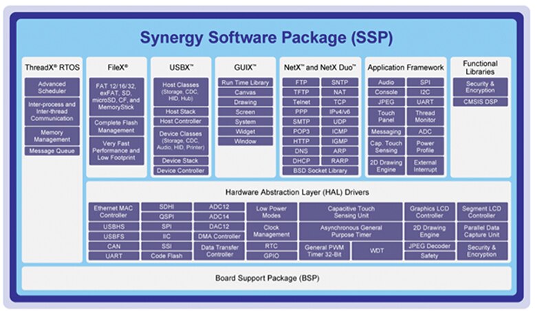Click Security & Encryption under Functional Libraries
The height and width of the screenshot is (311, 537).
[x=481, y=87]
